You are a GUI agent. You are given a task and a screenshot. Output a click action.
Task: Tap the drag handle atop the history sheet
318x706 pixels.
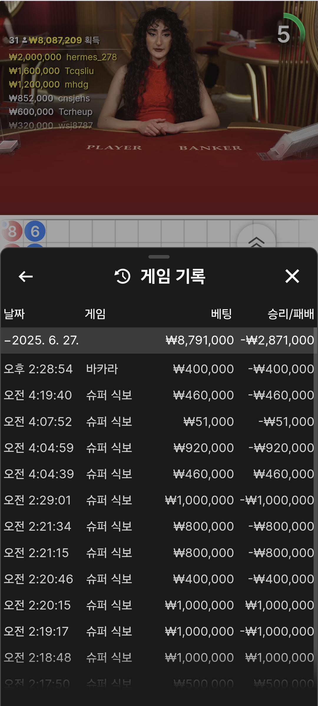[x=159, y=257]
